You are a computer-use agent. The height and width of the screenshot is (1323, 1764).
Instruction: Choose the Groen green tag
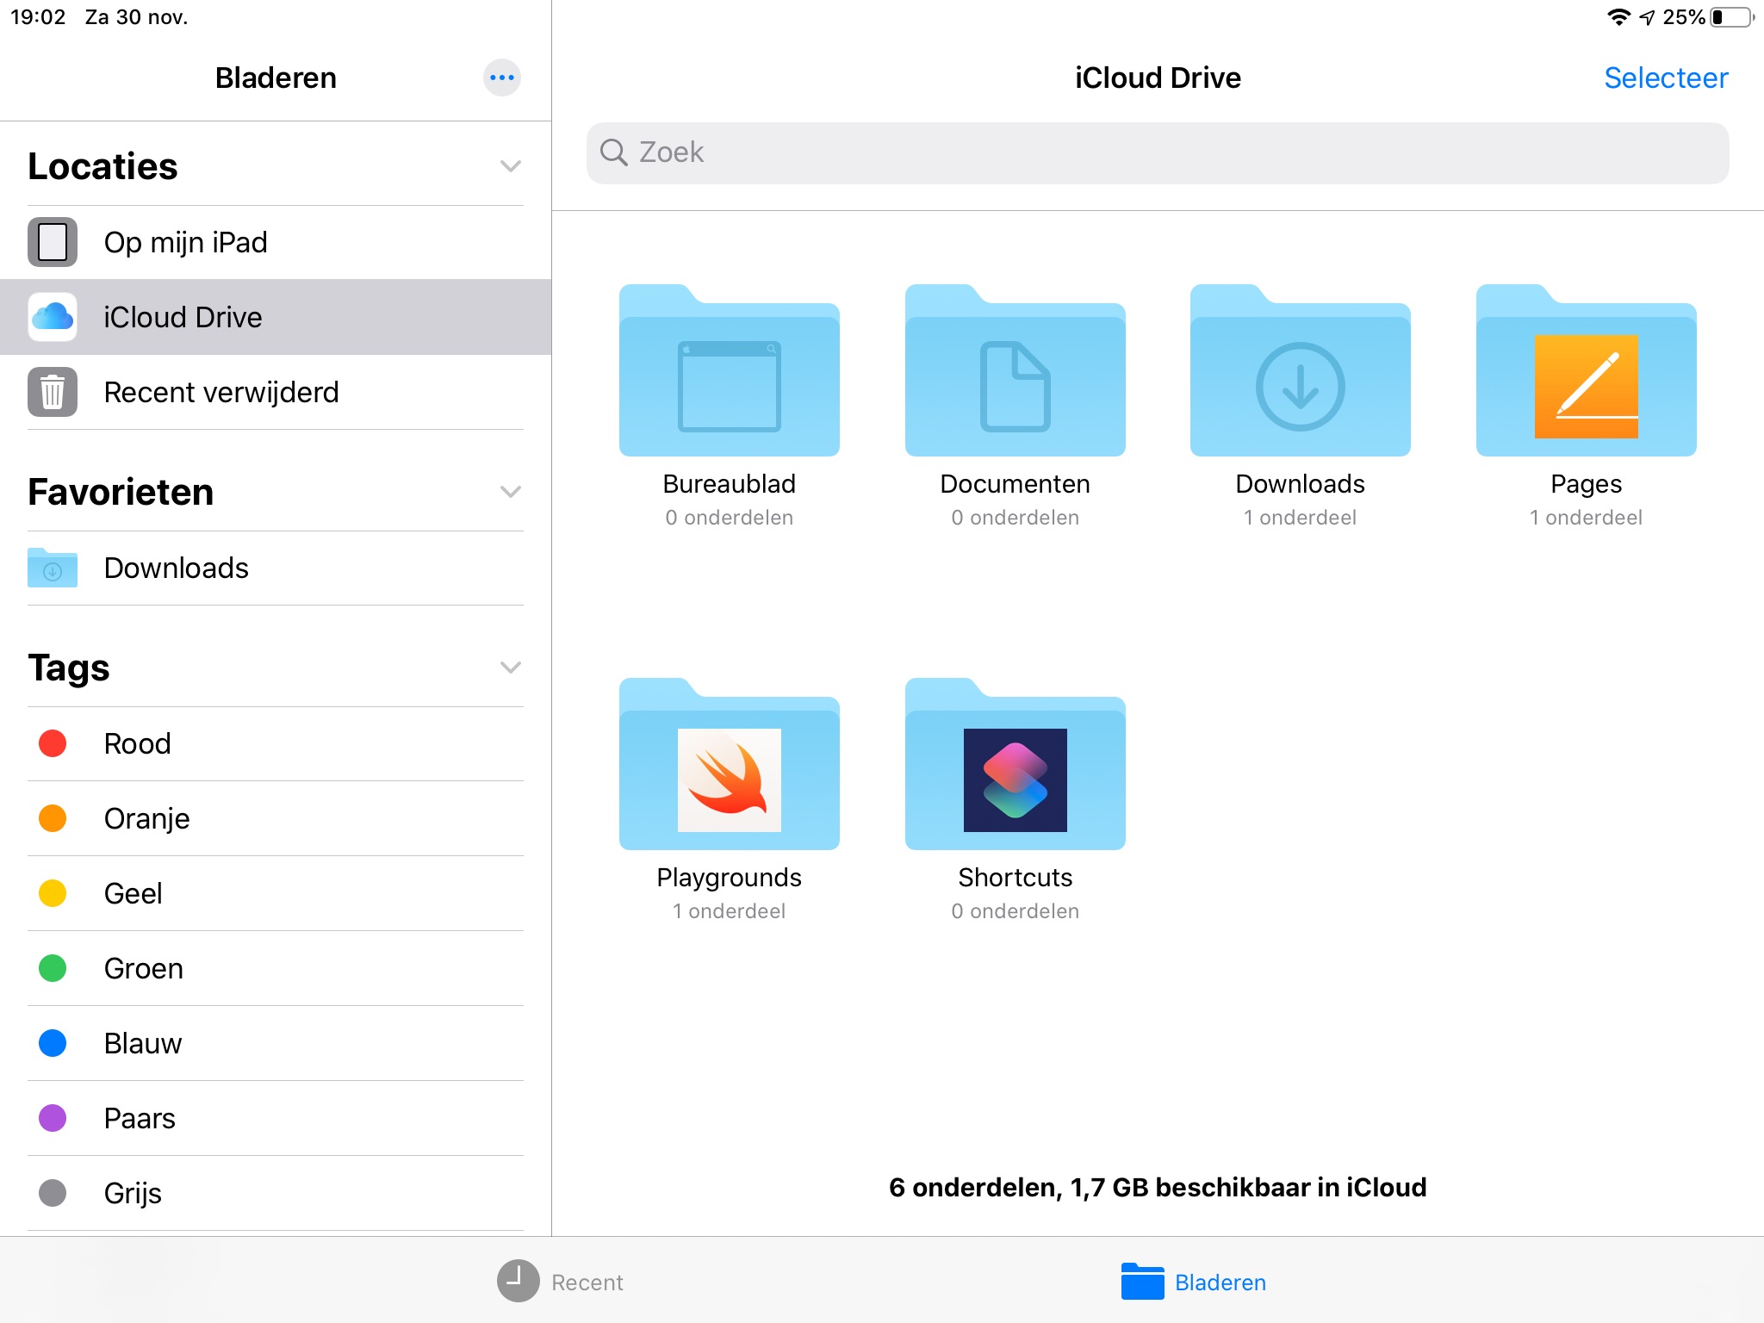[143, 969]
